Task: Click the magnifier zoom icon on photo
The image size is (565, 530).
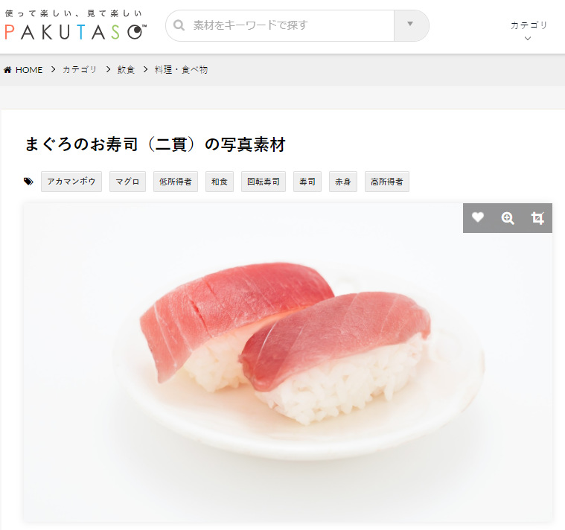Action: point(508,218)
